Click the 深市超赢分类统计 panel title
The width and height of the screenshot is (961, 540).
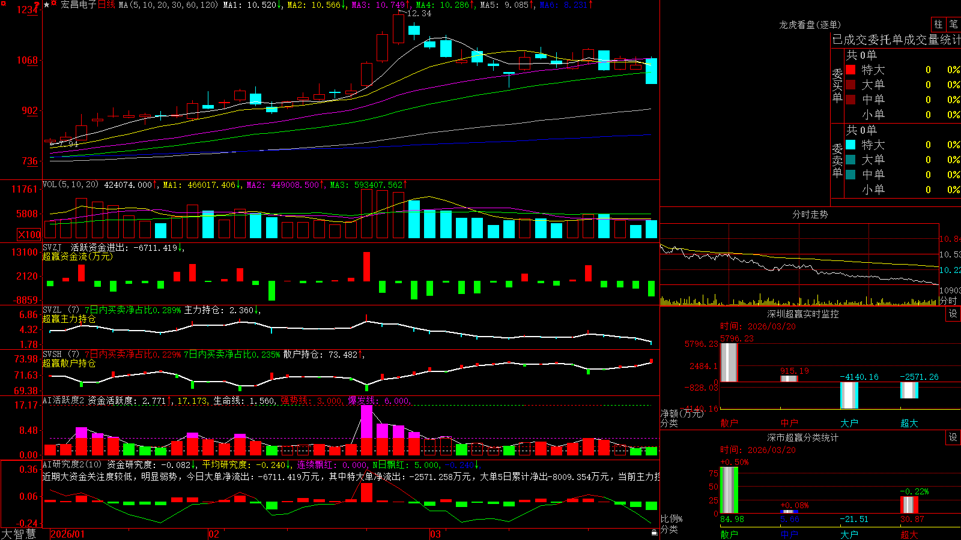[803, 437]
